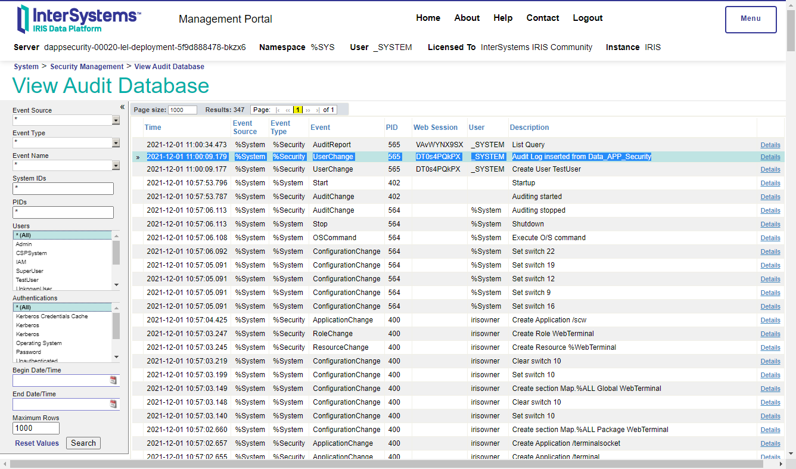
Task: Select Password in Authentications list
Action: pos(29,352)
